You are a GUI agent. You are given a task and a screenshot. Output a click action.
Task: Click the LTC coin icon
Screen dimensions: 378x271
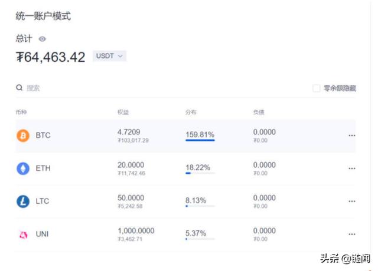click(23, 201)
